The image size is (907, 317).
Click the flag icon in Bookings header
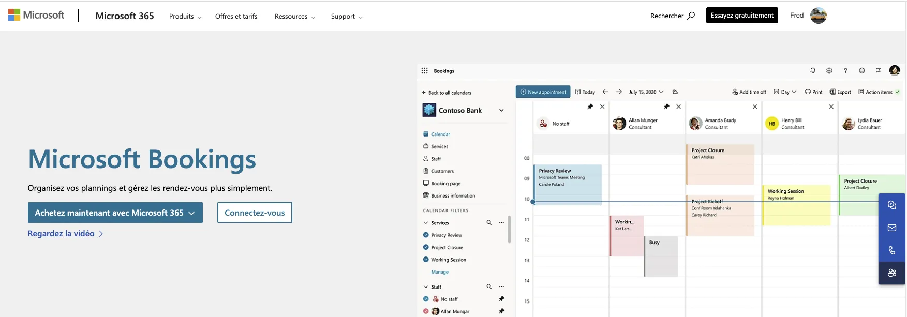[878, 71]
